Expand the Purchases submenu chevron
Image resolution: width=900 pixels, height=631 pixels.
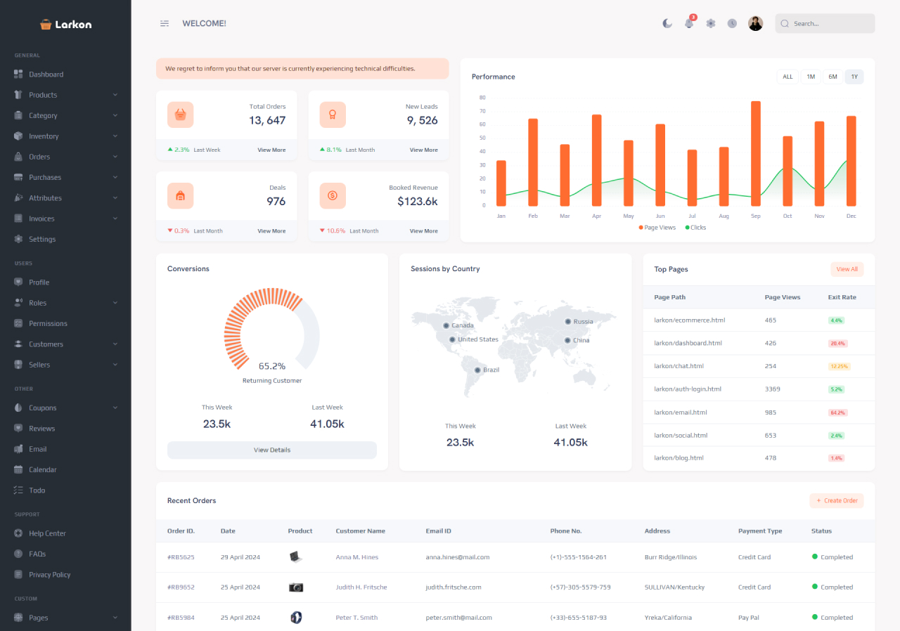115,177
